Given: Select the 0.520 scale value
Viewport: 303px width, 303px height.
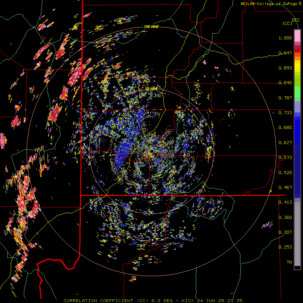Looking at the screenshot, I should (285, 173).
